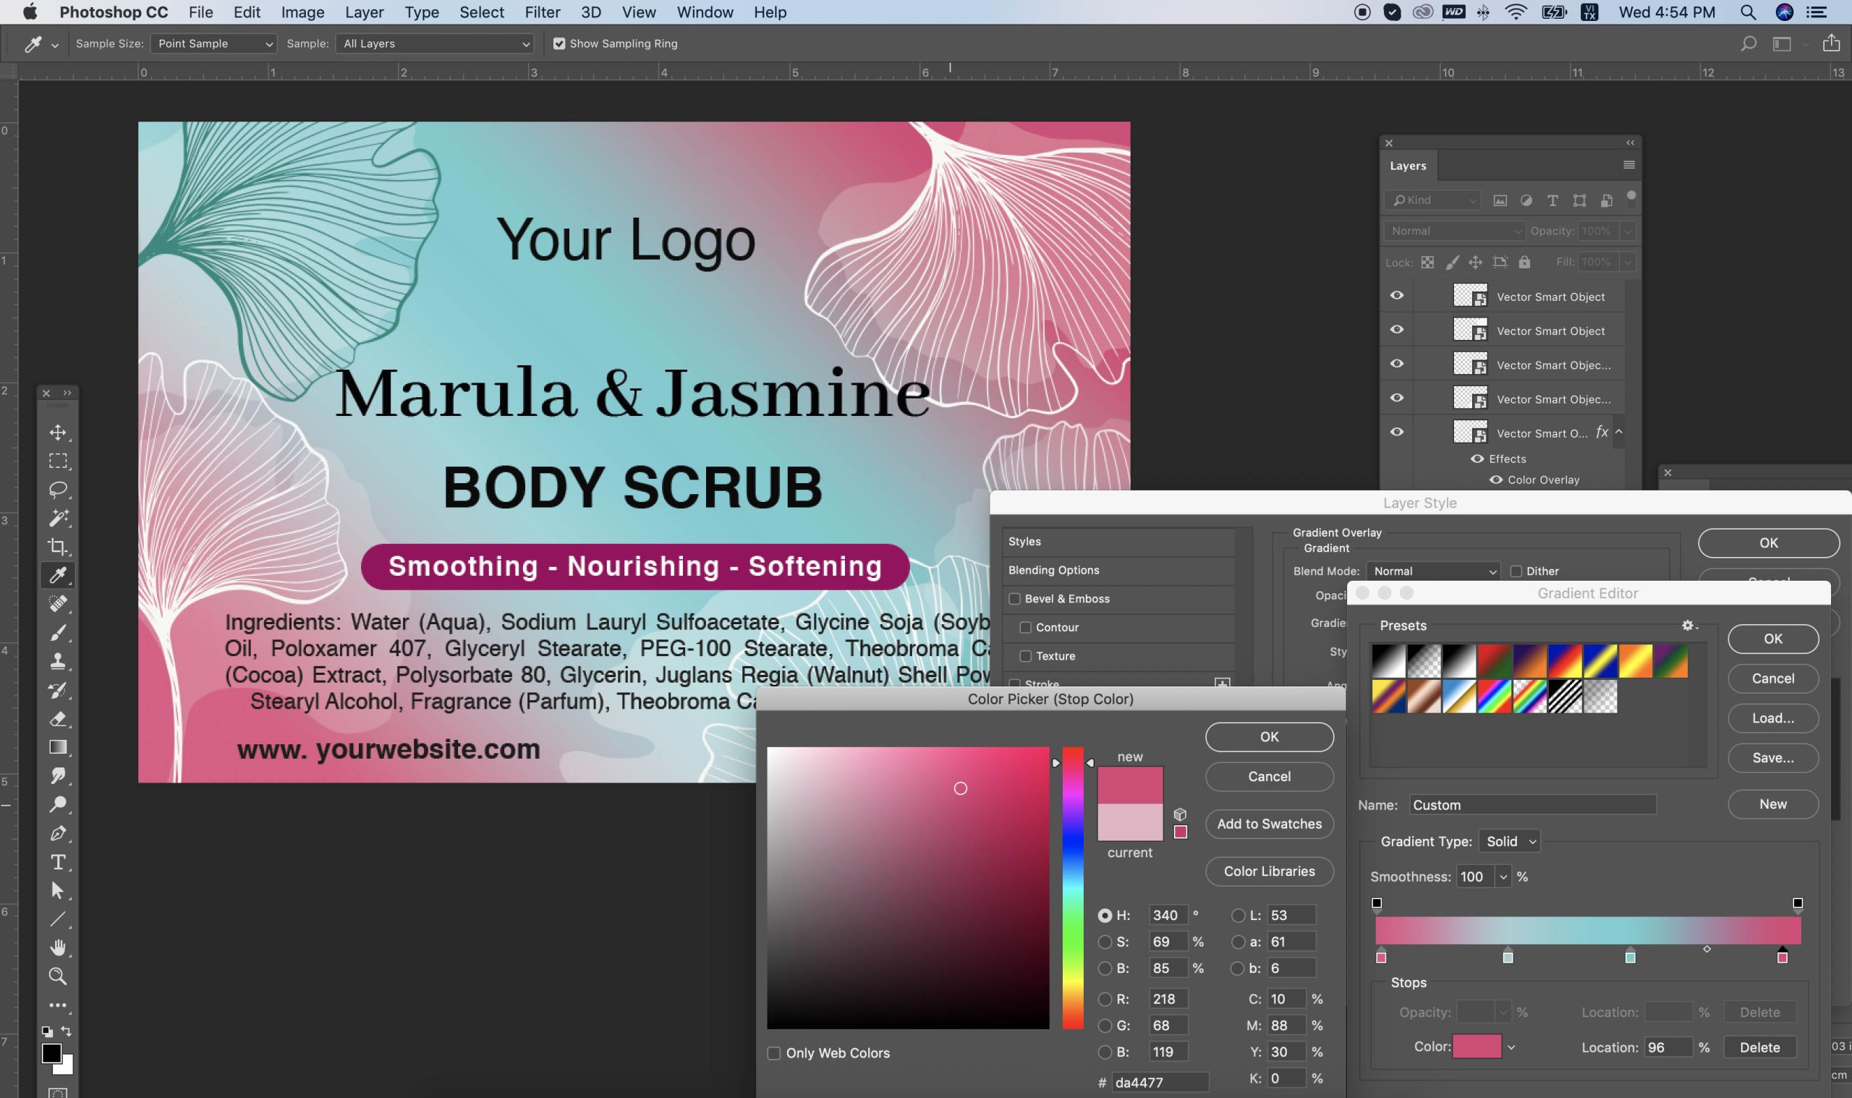Viewport: 1852px width, 1098px height.
Task: Select the Eraser tool
Action: (58, 718)
